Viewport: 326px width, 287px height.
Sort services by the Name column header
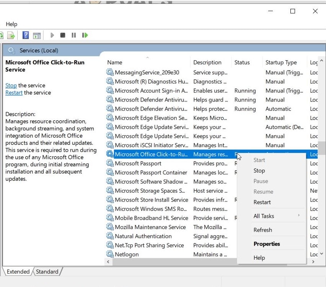pos(115,62)
